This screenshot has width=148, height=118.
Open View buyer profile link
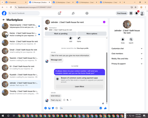click(83, 48)
